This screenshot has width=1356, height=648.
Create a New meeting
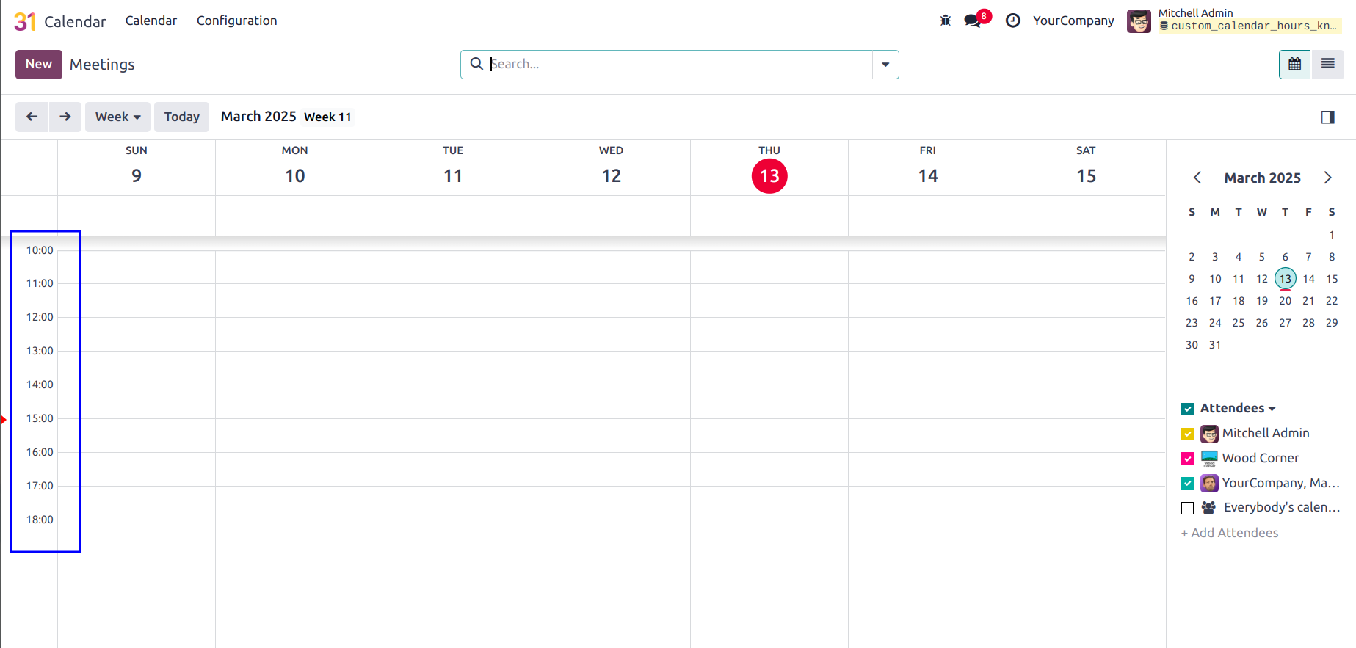39,65
